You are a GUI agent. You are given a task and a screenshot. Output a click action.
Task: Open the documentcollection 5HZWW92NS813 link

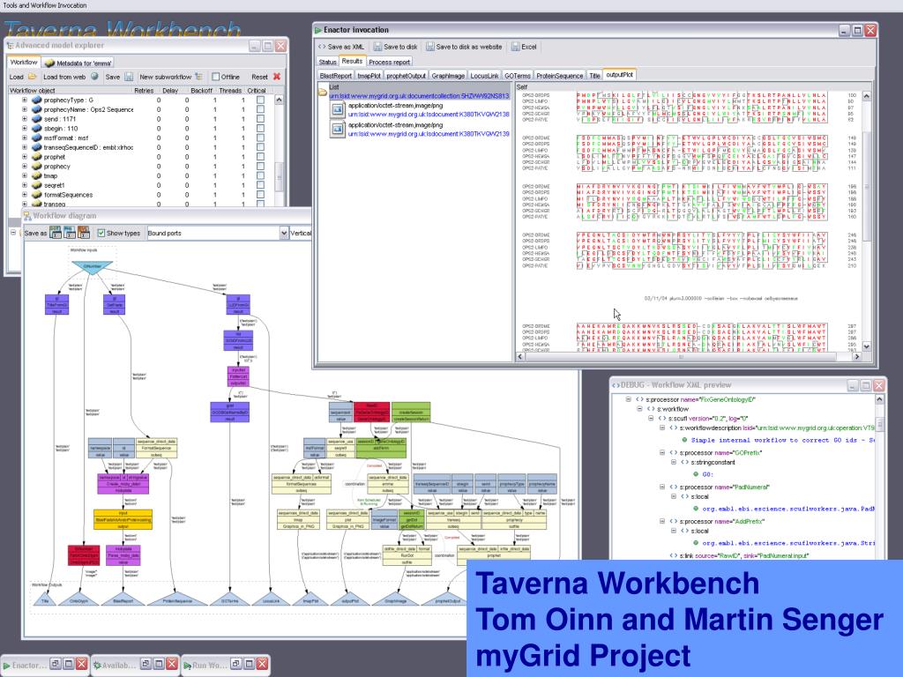[x=419, y=96]
